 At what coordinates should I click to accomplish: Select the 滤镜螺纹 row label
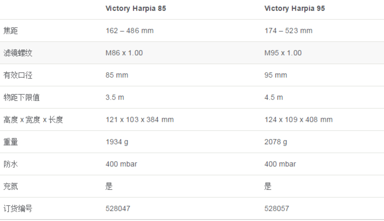pyautogui.click(x=18, y=53)
